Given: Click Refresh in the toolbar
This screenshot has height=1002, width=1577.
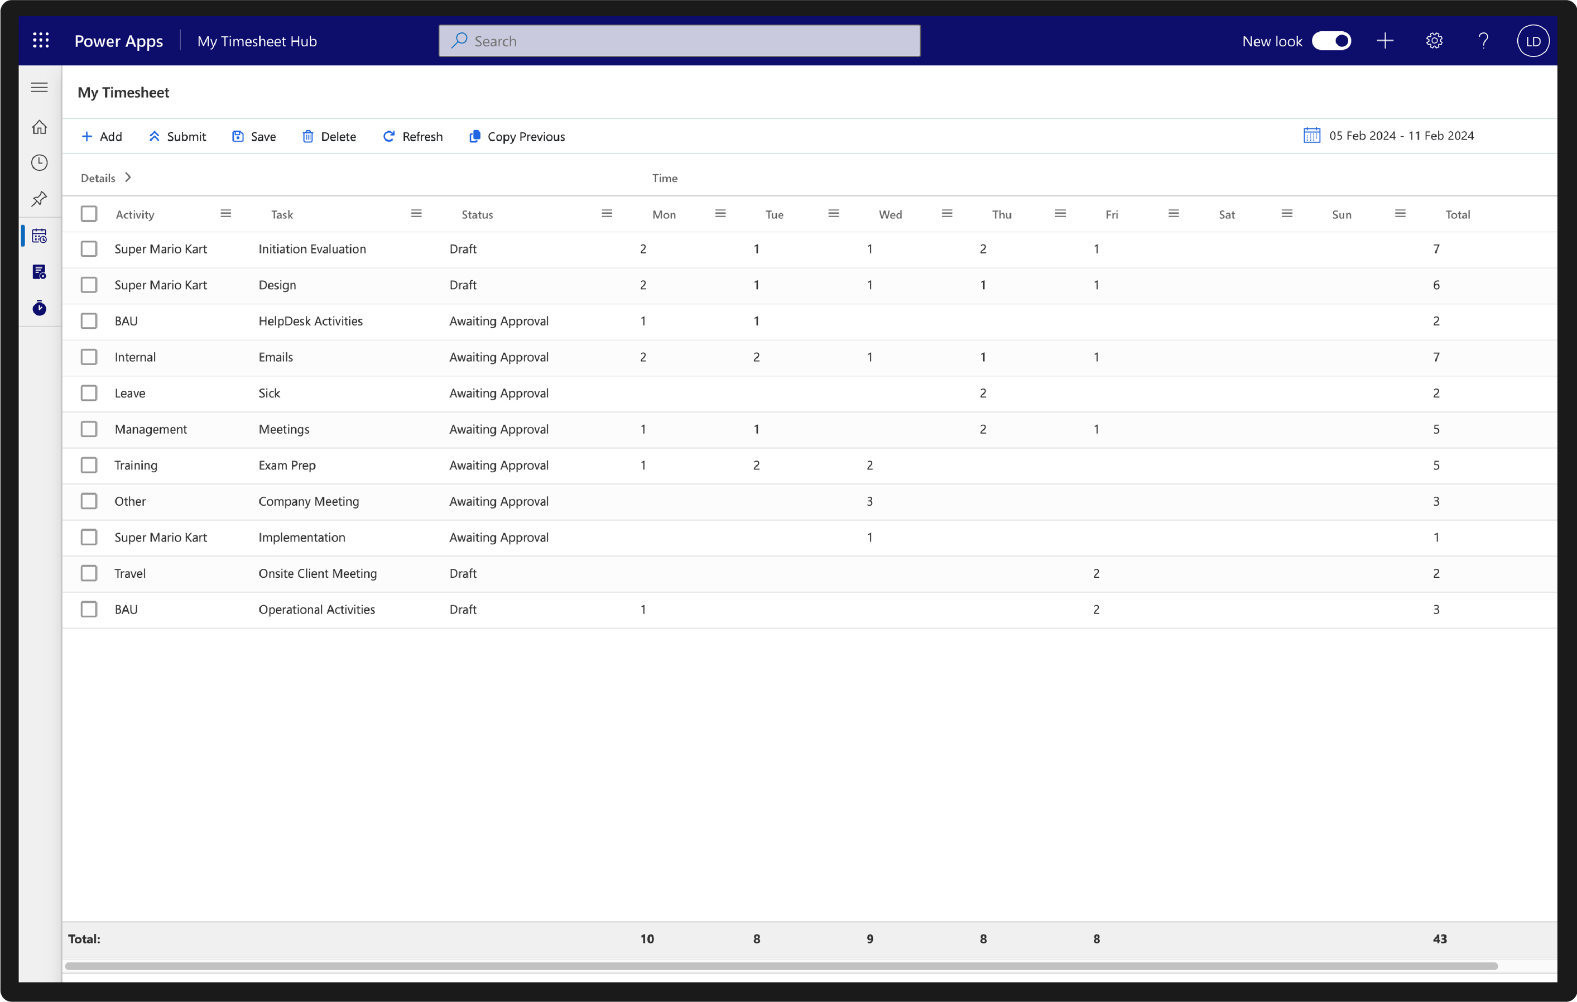Looking at the screenshot, I should [x=412, y=136].
